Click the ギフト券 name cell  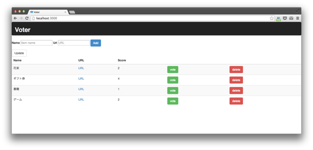click(19, 79)
